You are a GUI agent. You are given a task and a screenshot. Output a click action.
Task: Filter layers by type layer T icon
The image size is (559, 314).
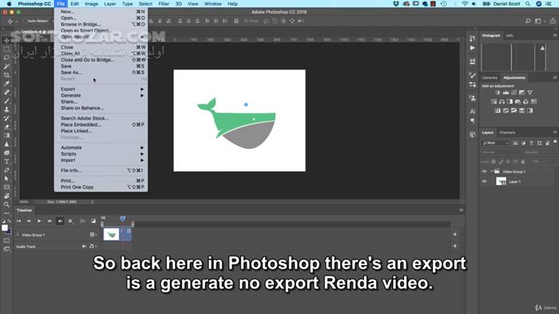[x=531, y=143]
